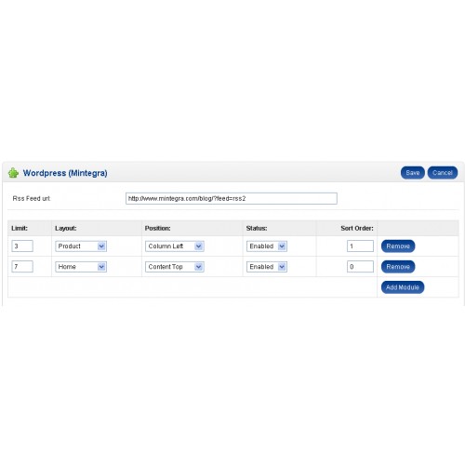The image size is (465, 465).
Task: Click the green puzzle module icon
Action: [13, 173]
